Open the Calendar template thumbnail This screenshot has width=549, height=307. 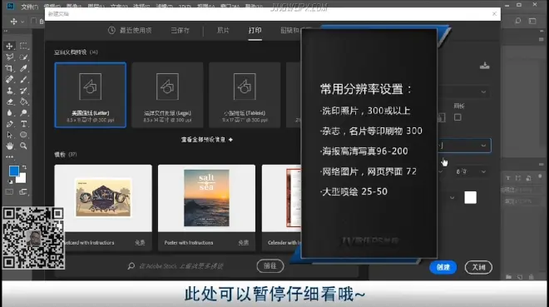281,198
